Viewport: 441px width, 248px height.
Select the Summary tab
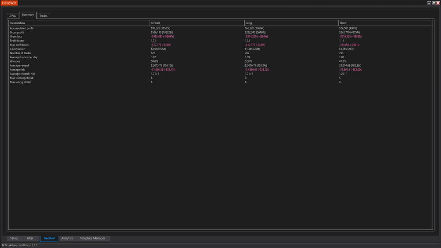click(x=28, y=15)
